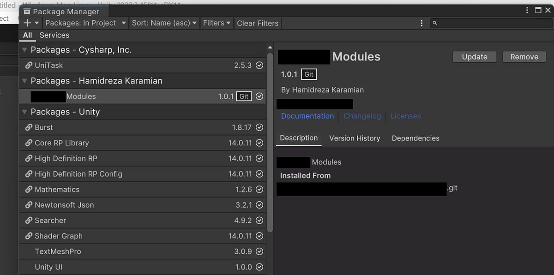Click the installed checkmark icon beside Burst

(259, 127)
